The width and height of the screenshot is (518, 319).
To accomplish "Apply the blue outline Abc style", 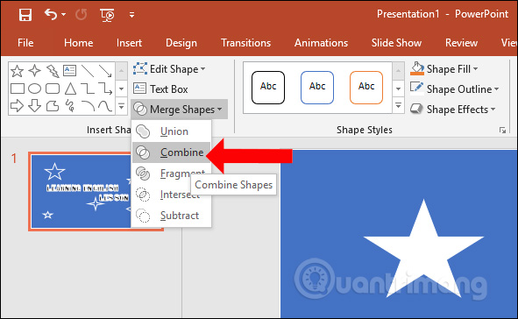I will click(317, 88).
